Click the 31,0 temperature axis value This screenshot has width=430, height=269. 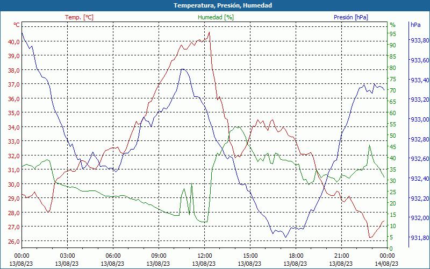pyautogui.click(x=14, y=170)
